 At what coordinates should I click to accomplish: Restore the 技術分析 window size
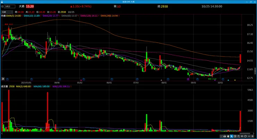[x=251, y=2]
